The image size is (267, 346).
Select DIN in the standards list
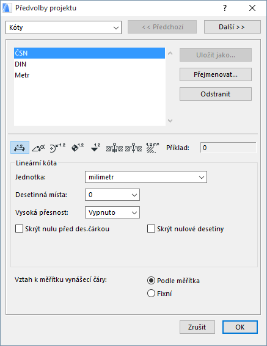point(89,64)
